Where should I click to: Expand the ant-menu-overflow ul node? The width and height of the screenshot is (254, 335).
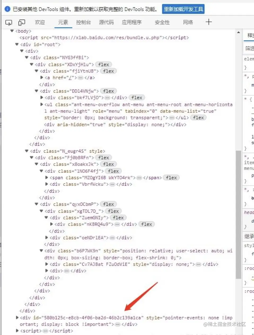(x=42, y=104)
